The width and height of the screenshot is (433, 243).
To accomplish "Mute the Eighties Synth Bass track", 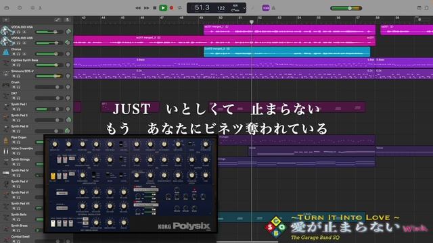I will click(14, 65).
